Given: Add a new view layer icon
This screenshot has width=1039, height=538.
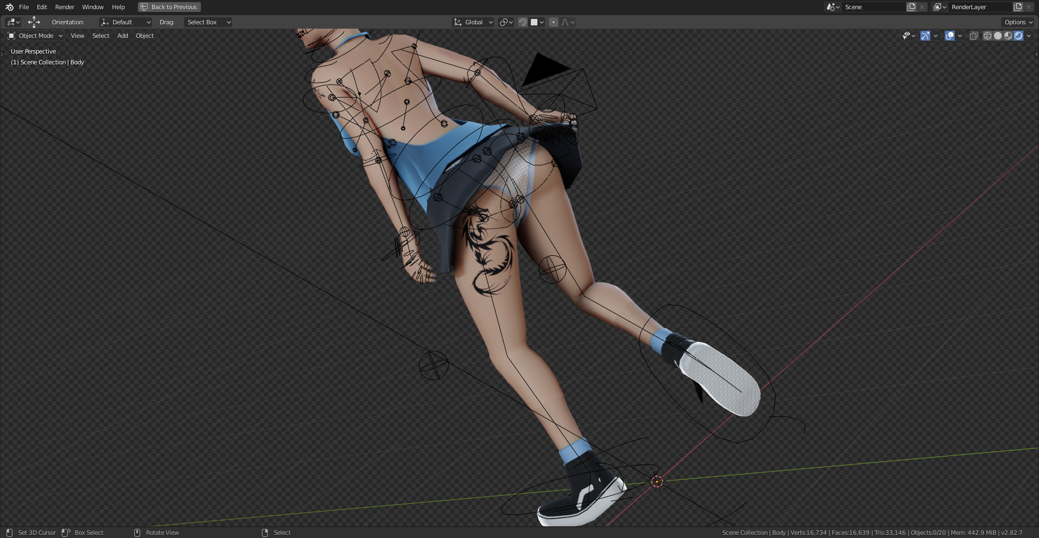Looking at the screenshot, I should click(1018, 7).
